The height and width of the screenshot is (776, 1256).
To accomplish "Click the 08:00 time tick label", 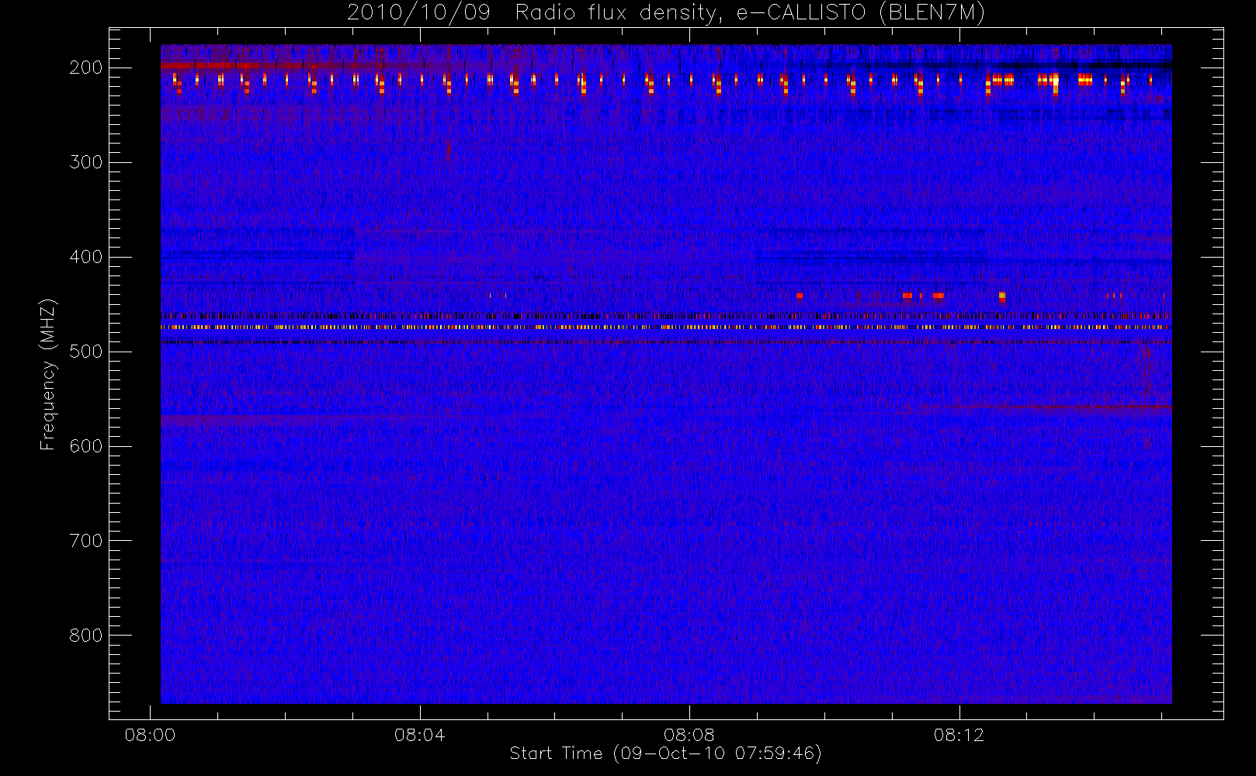I will [150, 735].
